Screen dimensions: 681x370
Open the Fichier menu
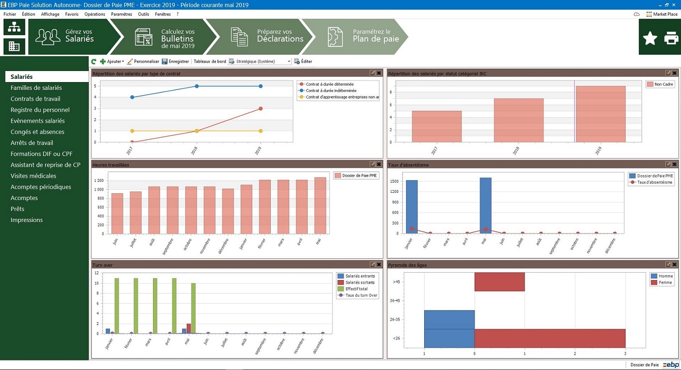[x=10, y=14]
